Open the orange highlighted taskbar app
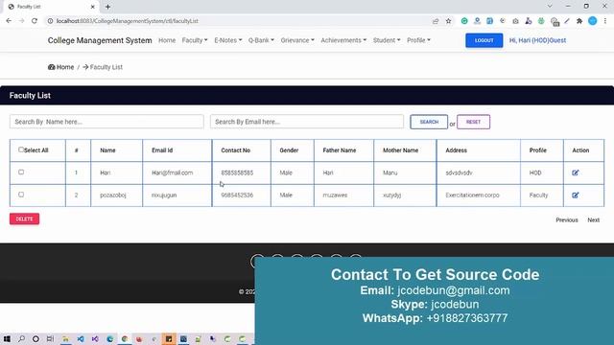Viewport: 614px width, 345px height. click(169, 338)
